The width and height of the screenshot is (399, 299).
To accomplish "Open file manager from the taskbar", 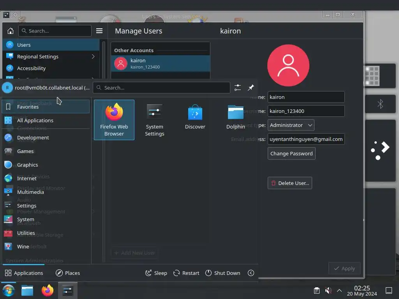I will tap(27, 290).
